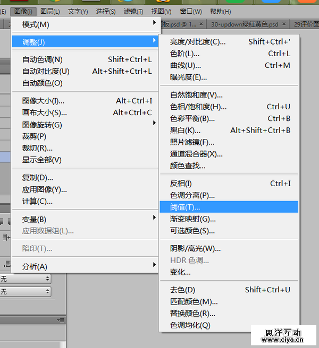Open 图像大小(I)... dialog
This screenshot has height=348, width=319.
[85, 101]
